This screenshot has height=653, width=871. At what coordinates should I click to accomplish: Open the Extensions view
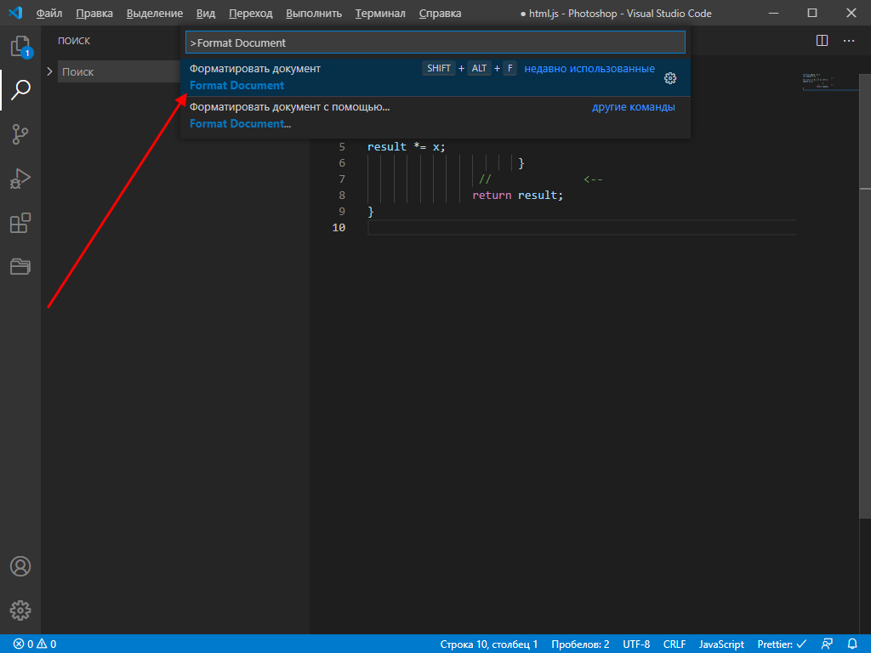(x=20, y=223)
